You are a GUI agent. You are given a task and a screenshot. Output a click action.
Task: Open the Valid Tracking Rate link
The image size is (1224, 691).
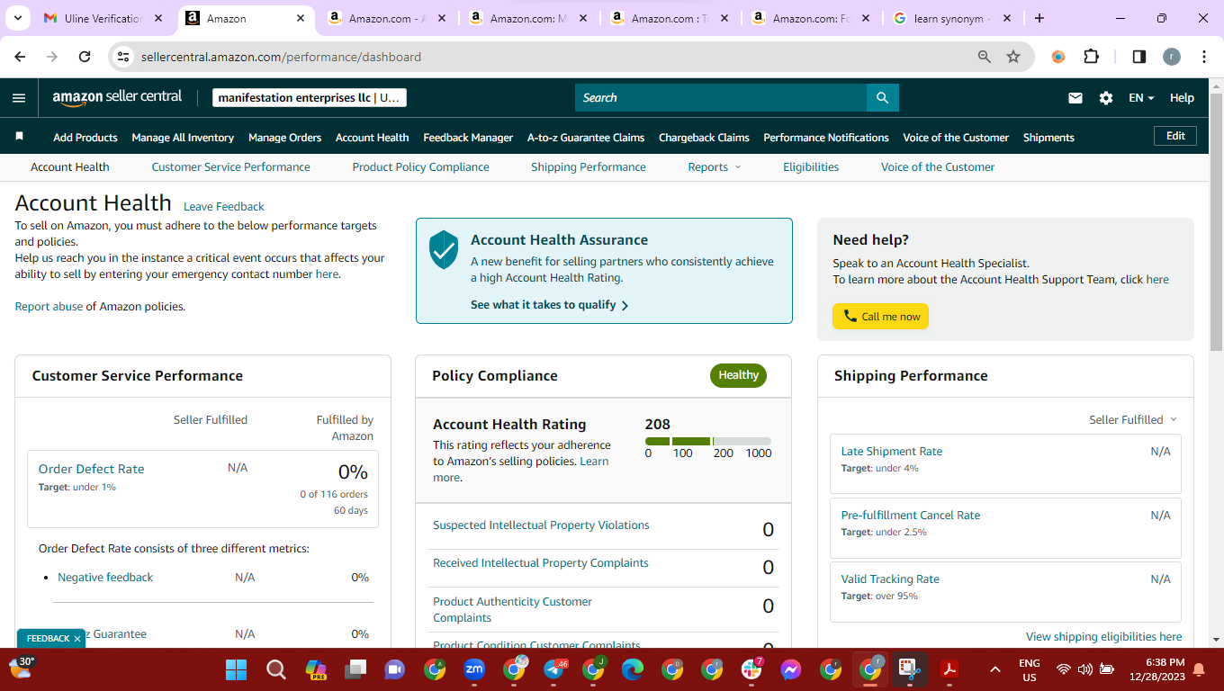point(890,579)
